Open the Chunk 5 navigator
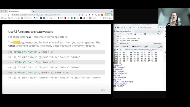Screen dimensions: 190x107 coord(125,43)
